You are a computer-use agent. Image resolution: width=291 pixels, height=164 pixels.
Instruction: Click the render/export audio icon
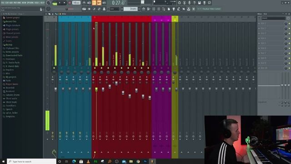pos(204,3)
